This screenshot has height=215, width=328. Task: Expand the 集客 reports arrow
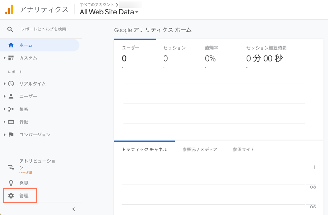[x=4, y=109]
